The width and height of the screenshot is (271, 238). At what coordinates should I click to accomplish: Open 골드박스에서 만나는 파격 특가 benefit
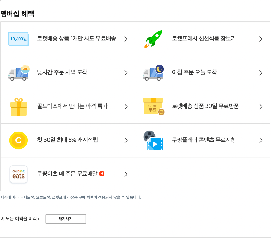[68, 107]
